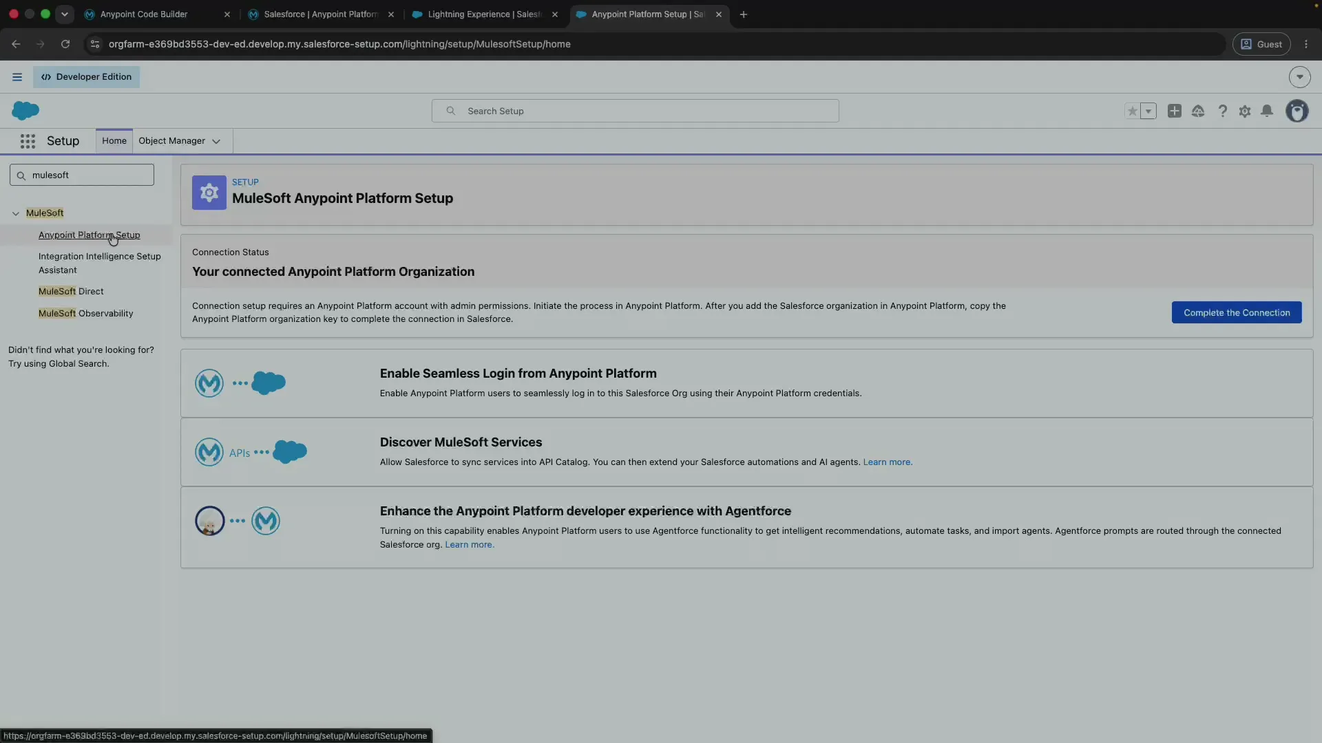Open MuleSoft Direct in sidebar
The height and width of the screenshot is (743, 1322).
pyautogui.click(x=71, y=291)
